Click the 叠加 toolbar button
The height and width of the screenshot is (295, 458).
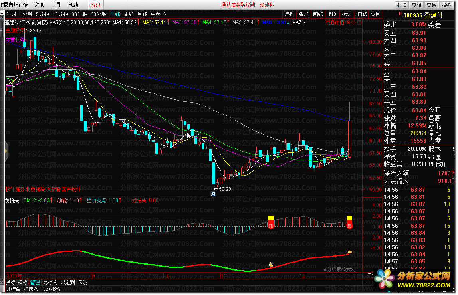[304, 14]
